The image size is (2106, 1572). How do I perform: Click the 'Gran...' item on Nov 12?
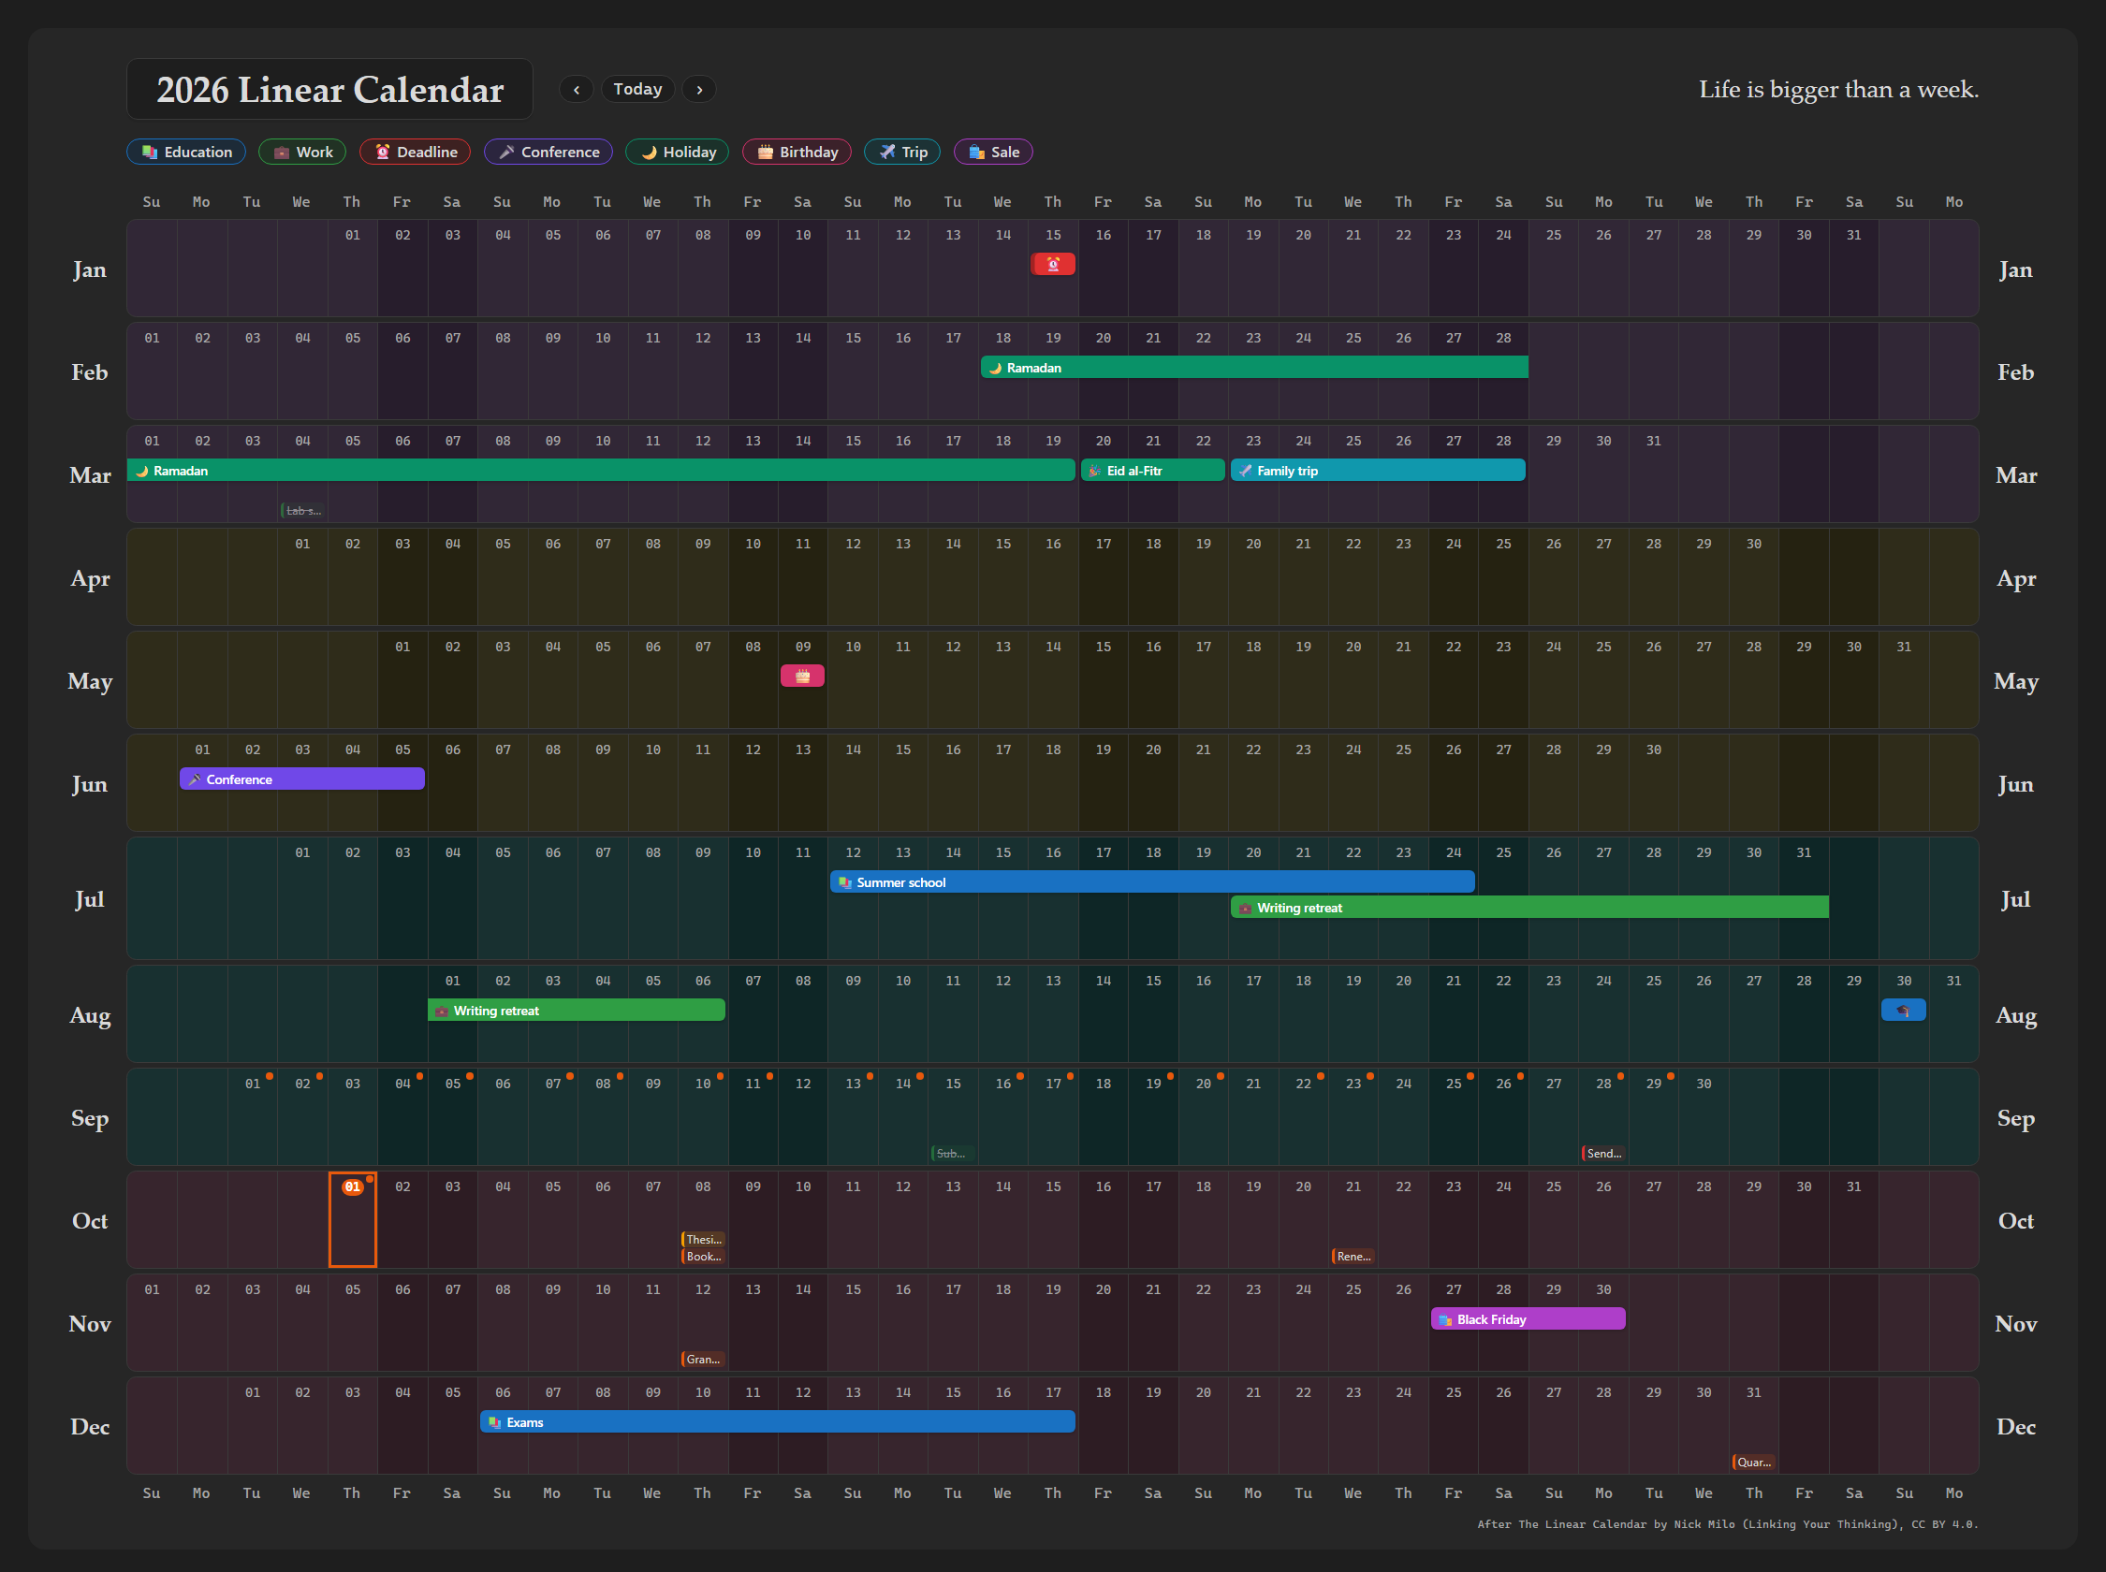click(x=703, y=1359)
